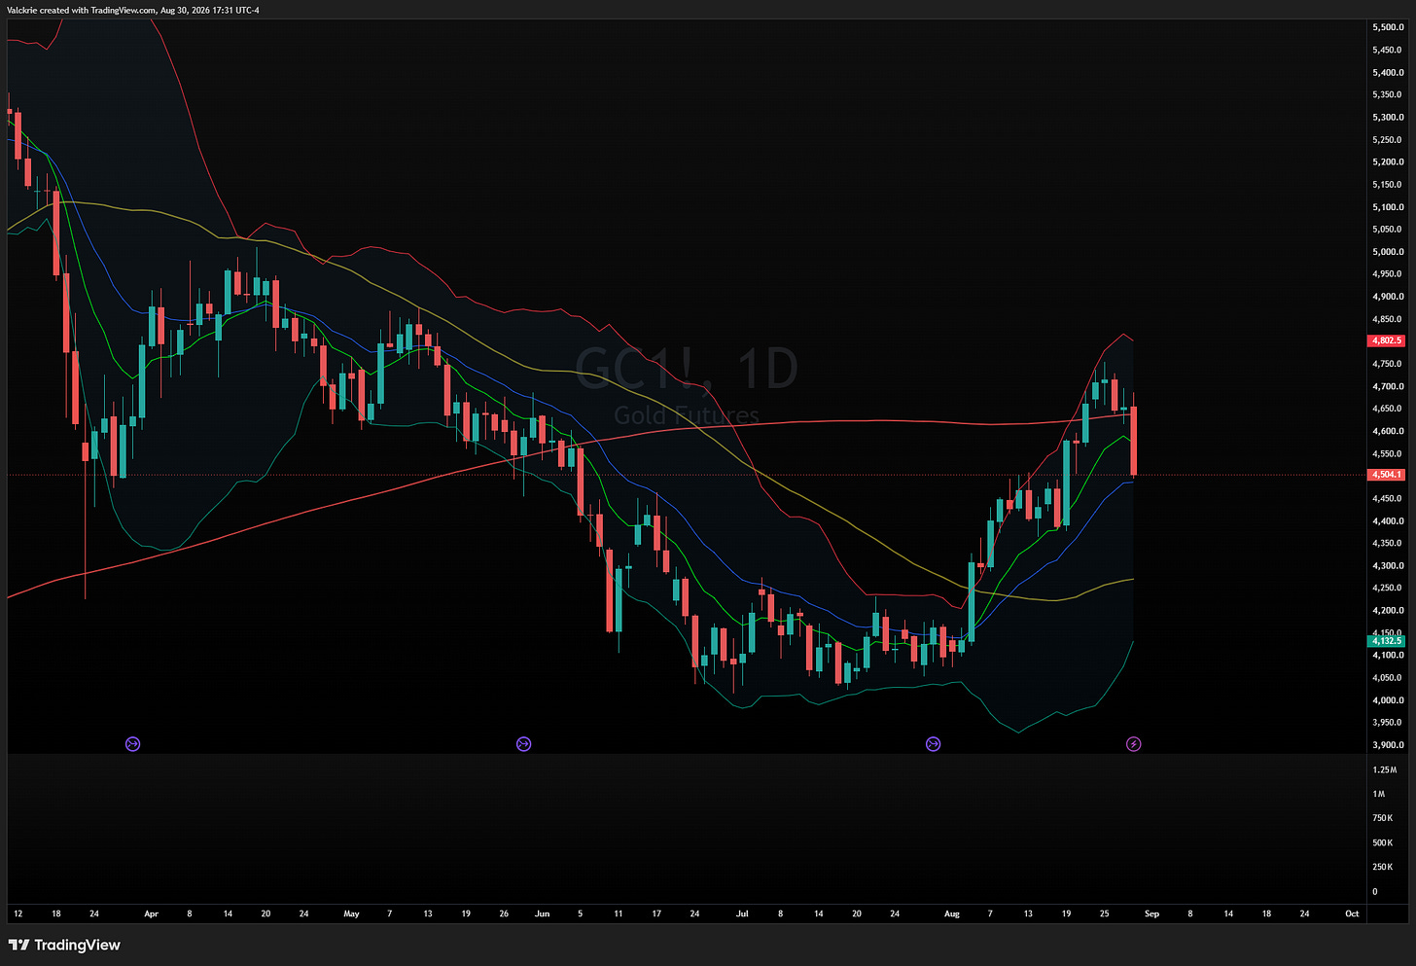Open the purple rollover marker before April
Screen dimensions: 1416x966
133,744
